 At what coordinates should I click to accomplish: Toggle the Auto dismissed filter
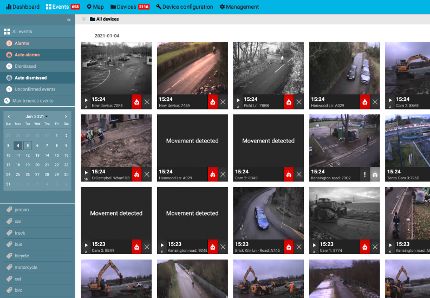point(37,77)
